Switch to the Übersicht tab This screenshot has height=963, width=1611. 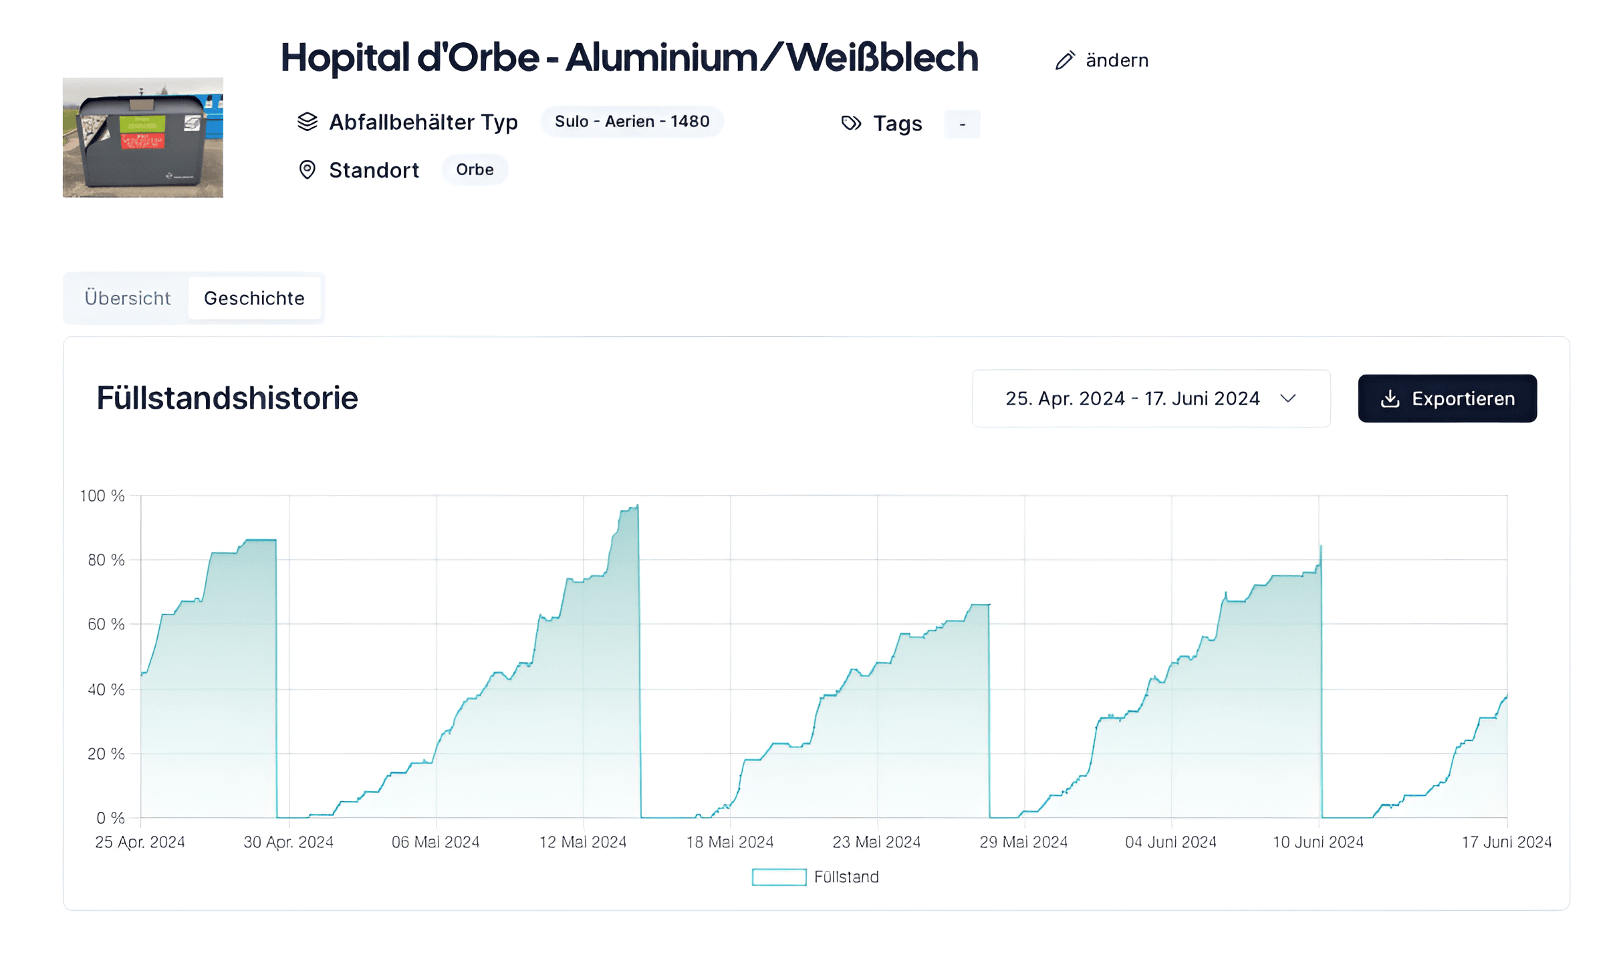127,298
